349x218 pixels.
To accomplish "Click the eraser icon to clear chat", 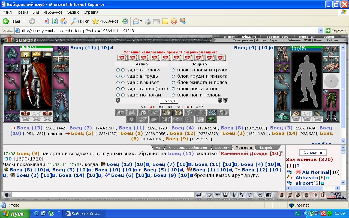I will click(209, 195).
